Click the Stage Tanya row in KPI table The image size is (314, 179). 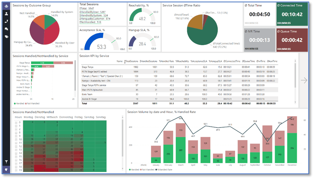(179, 67)
